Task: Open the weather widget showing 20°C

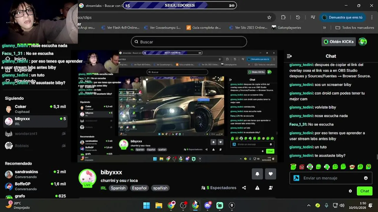Action: tap(18, 205)
